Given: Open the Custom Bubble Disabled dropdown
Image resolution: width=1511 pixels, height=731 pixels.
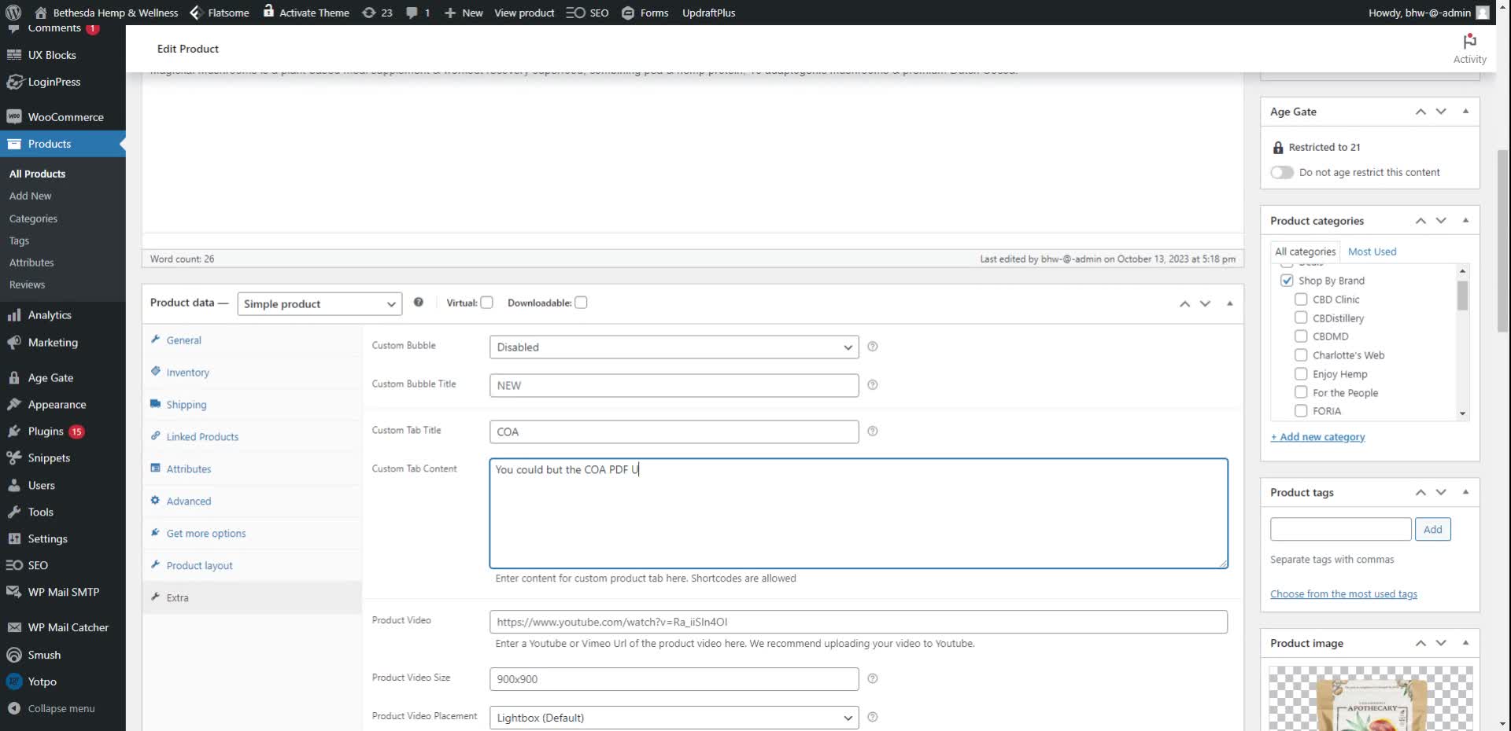Looking at the screenshot, I should click(x=674, y=347).
